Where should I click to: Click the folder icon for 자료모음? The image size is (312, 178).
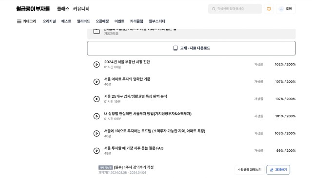pyautogui.click(x=97, y=31)
